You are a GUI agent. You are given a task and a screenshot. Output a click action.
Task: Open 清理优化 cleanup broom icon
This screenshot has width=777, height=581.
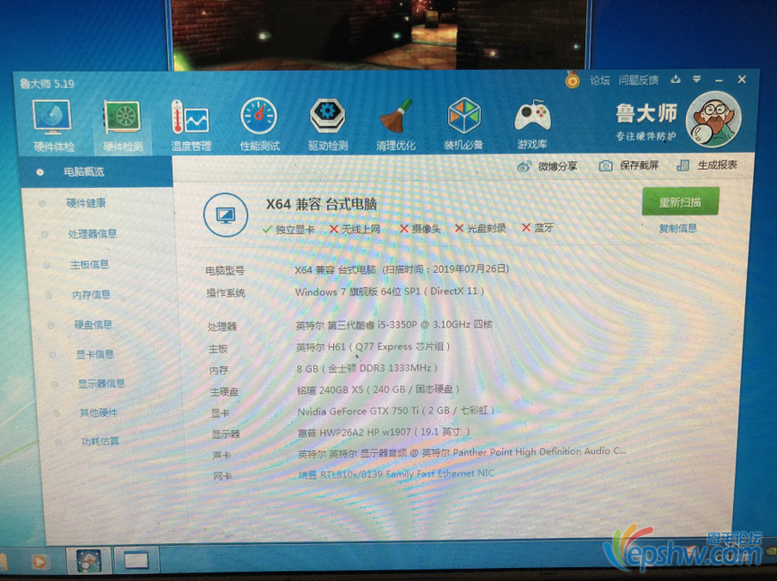coord(396,125)
